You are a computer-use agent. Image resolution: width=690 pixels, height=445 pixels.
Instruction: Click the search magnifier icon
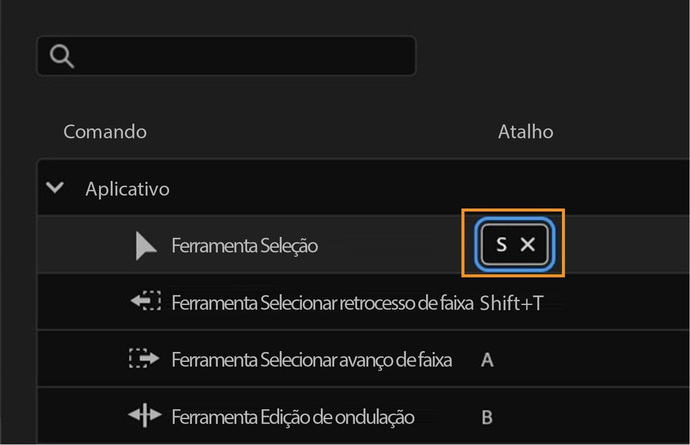click(x=62, y=56)
